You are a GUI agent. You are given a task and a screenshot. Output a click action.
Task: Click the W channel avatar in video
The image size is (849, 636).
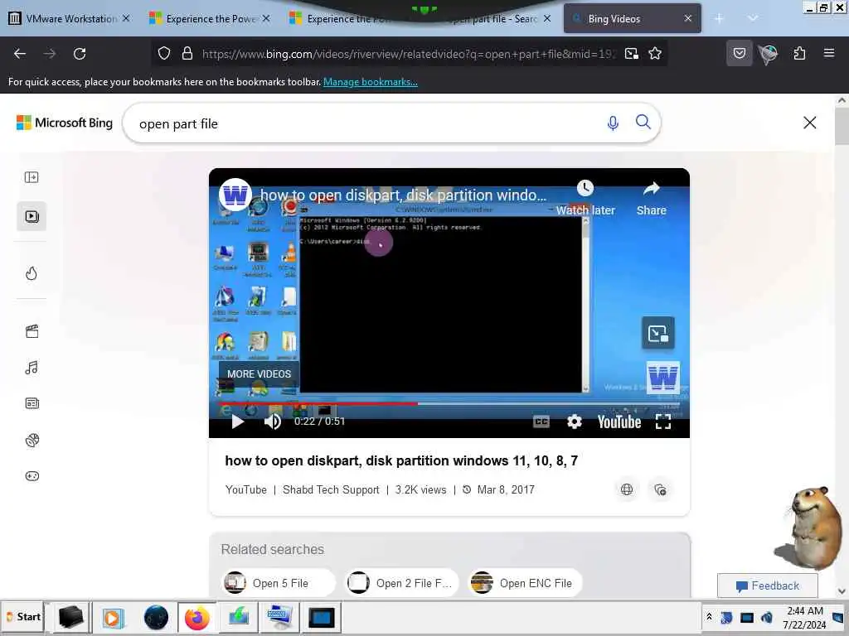click(x=235, y=195)
